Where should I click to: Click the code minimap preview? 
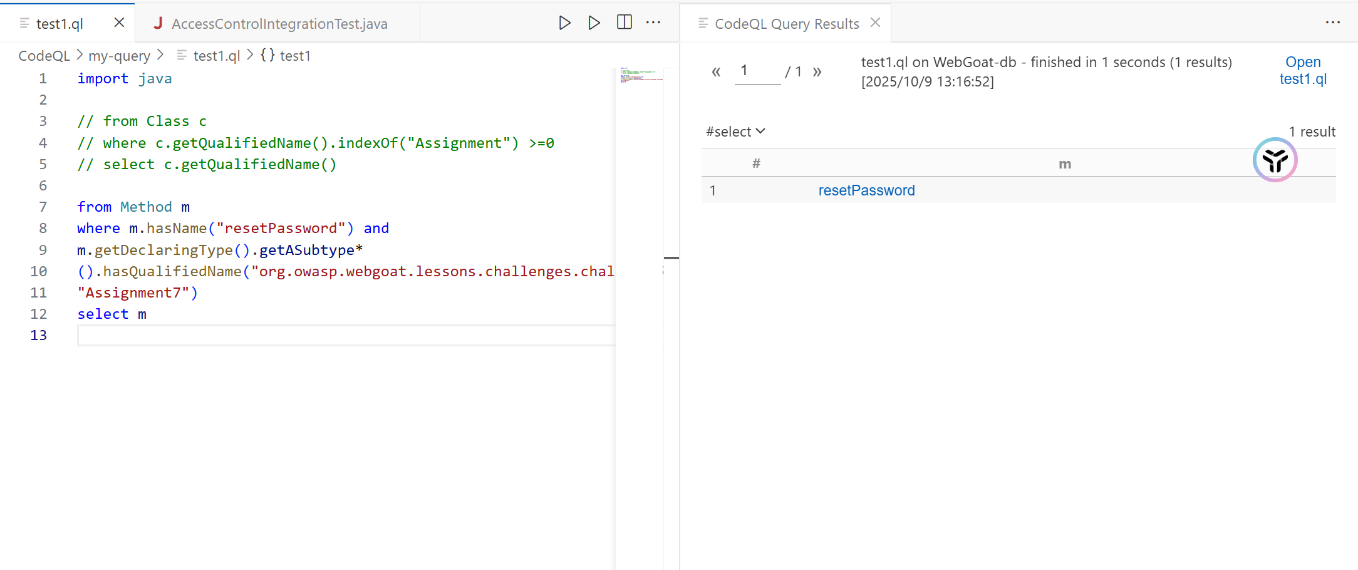(x=640, y=76)
